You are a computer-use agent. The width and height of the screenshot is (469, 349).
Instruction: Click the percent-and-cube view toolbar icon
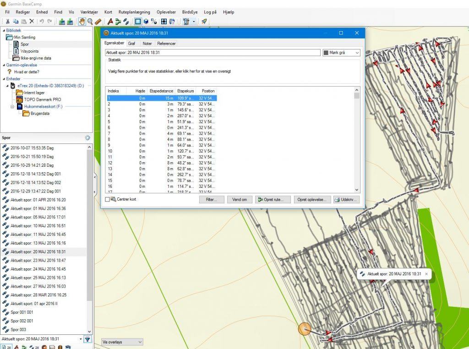154,22
